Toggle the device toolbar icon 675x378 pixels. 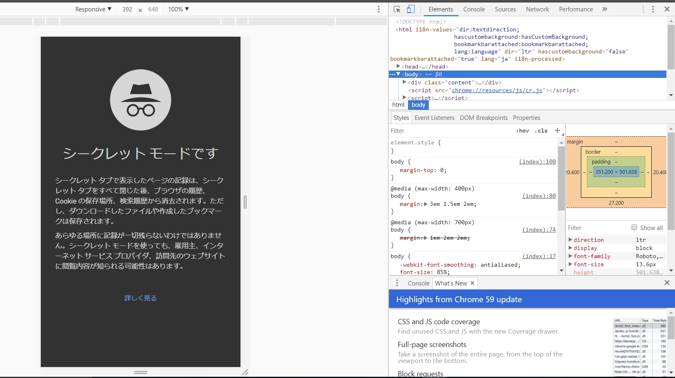pyautogui.click(x=410, y=9)
